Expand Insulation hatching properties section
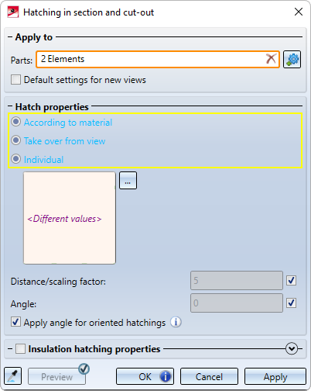 (292, 348)
